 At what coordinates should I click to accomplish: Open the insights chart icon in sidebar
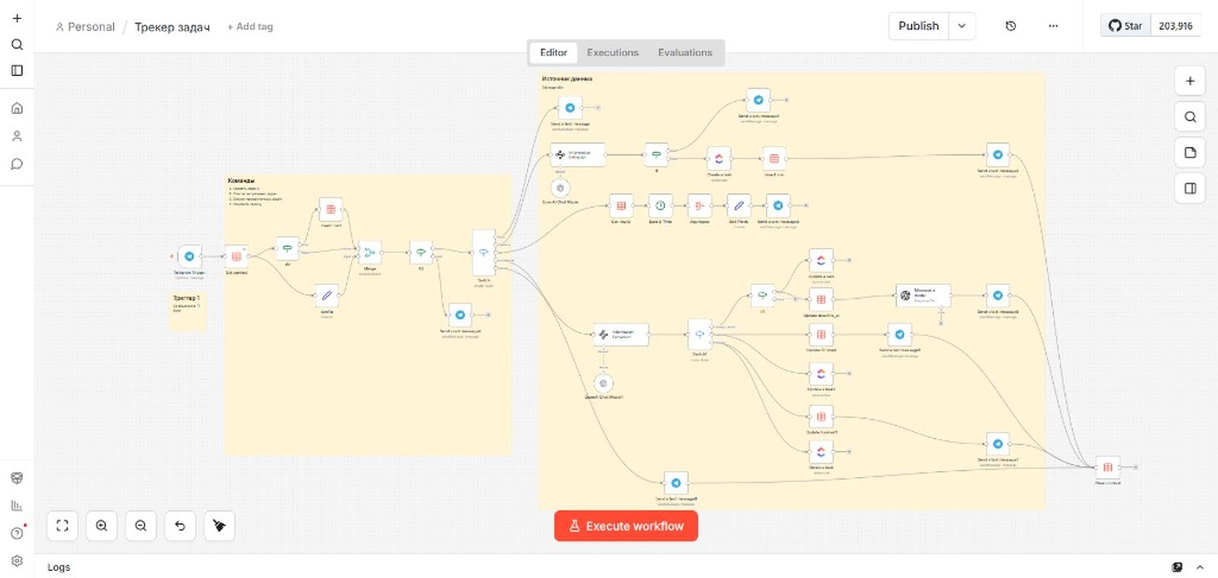pos(17,505)
